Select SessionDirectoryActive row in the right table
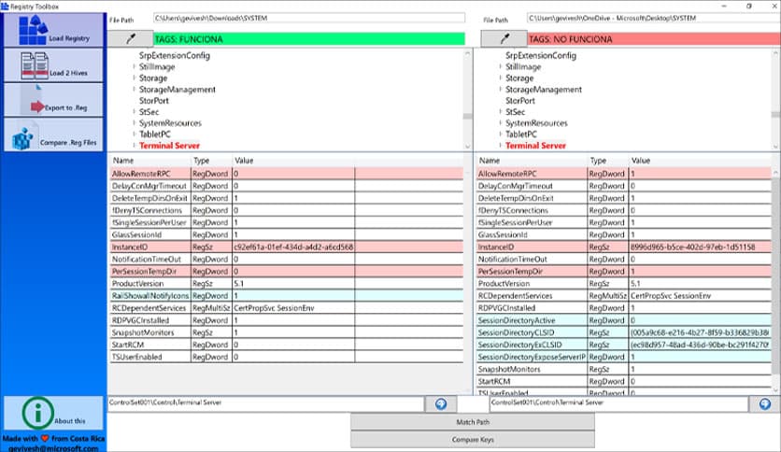The height and width of the screenshot is (452, 781). click(x=624, y=320)
